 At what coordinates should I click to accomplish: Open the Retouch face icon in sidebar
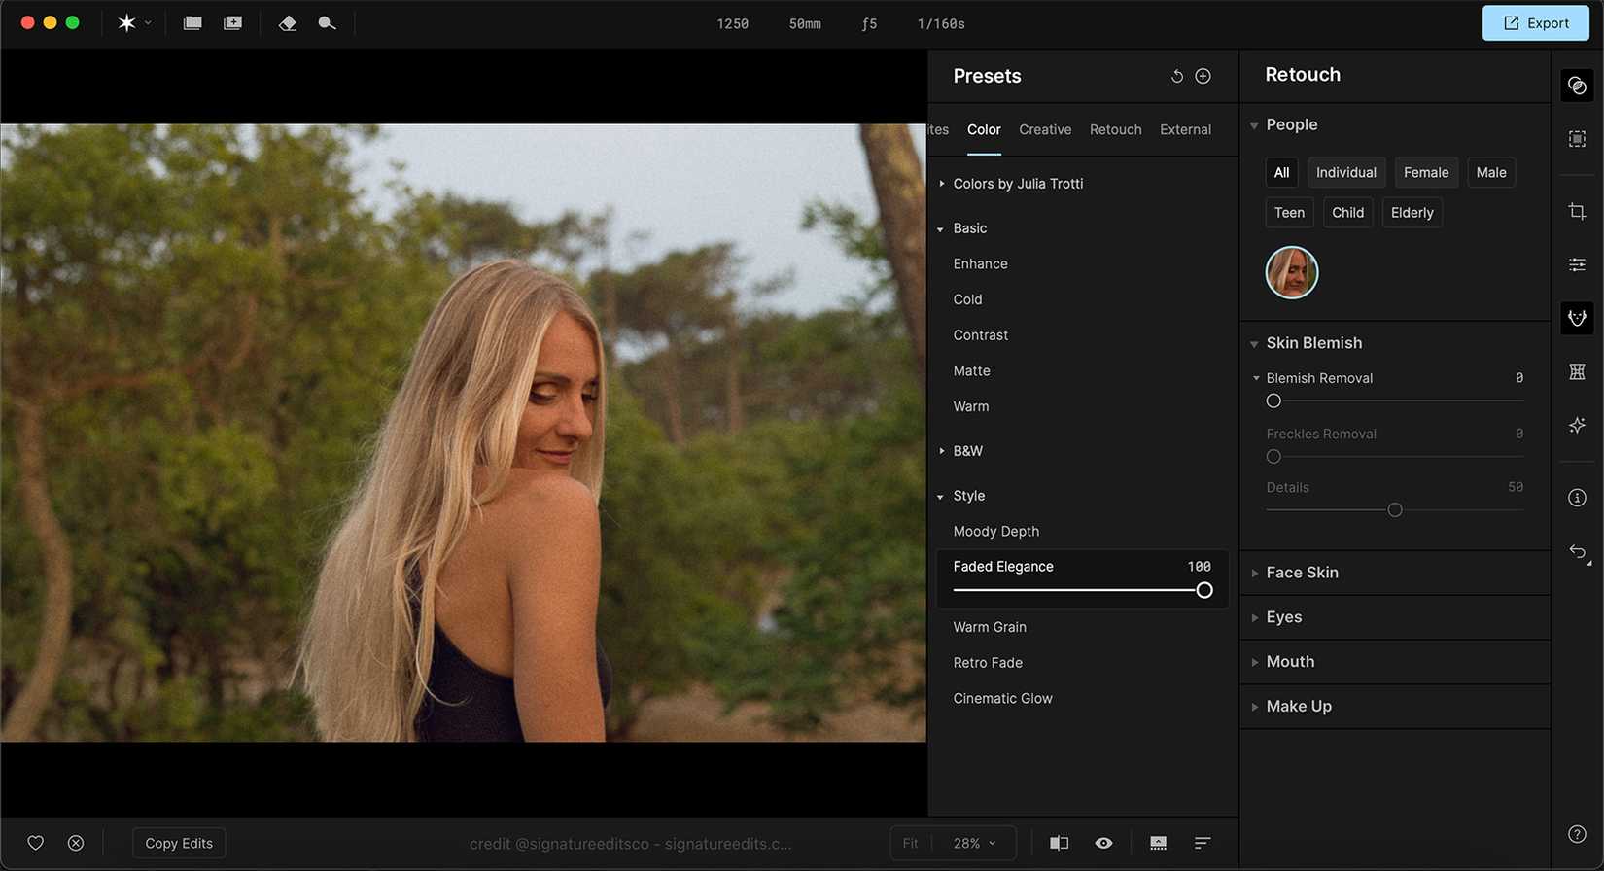tap(1577, 318)
